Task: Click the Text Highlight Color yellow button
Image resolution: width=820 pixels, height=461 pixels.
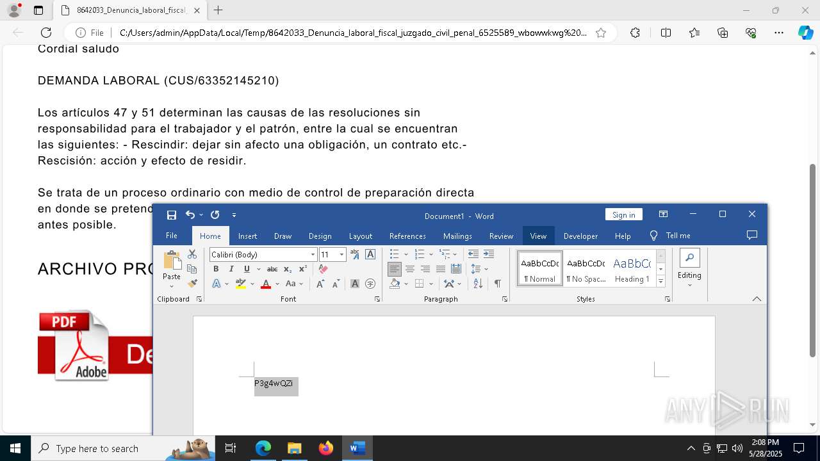Action: [241, 284]
